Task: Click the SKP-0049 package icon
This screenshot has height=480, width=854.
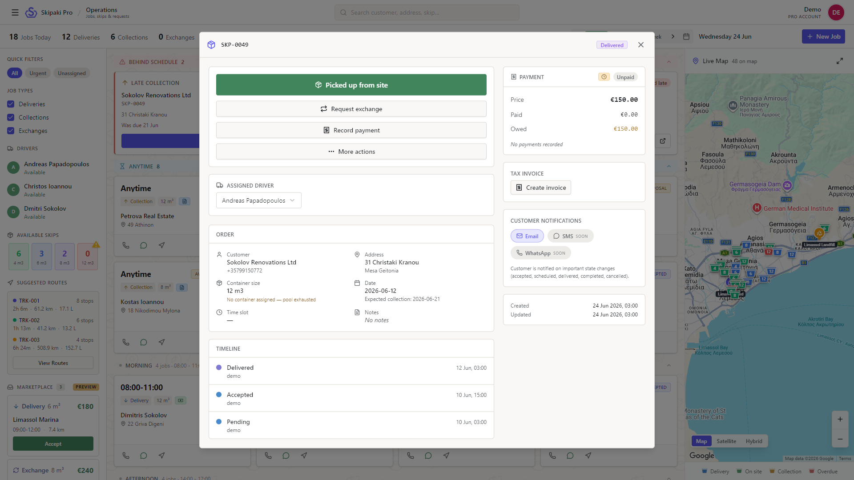Action: [211, 45]
